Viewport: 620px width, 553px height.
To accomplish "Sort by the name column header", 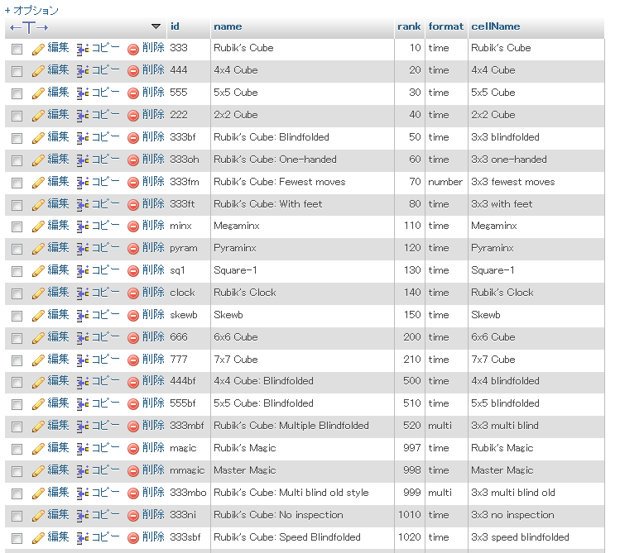I will click(x=228, y=26).
